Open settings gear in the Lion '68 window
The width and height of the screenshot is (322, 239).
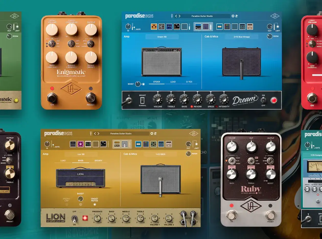point(152,133)
